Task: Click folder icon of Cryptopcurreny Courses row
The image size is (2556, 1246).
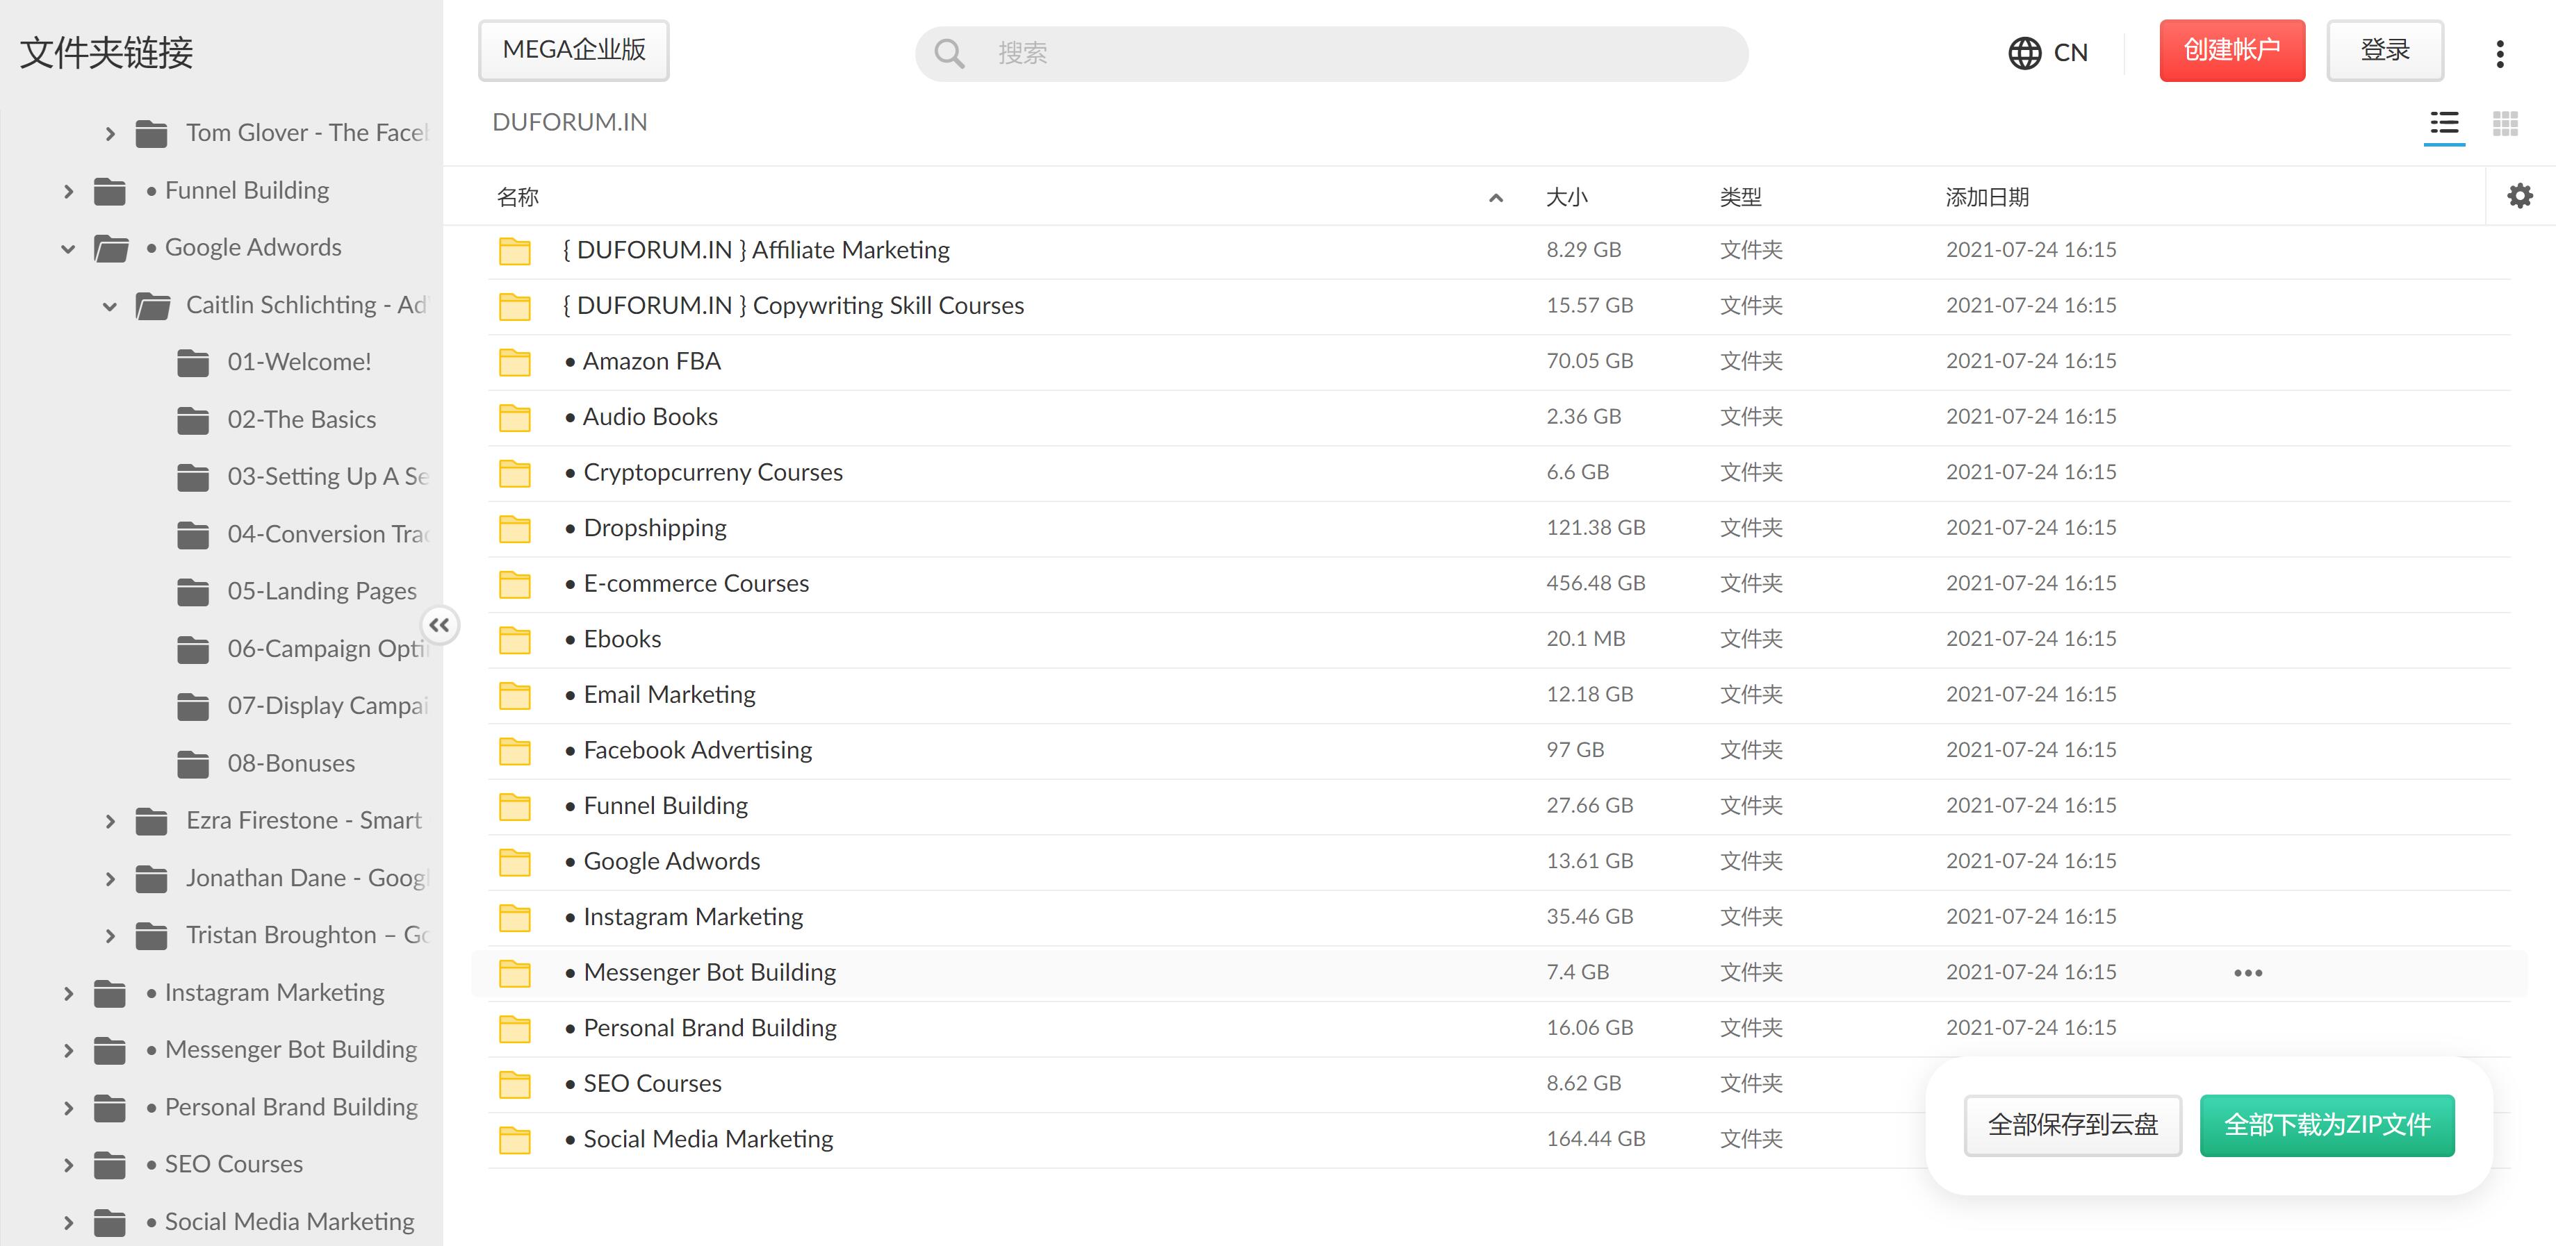Action: 514,473
